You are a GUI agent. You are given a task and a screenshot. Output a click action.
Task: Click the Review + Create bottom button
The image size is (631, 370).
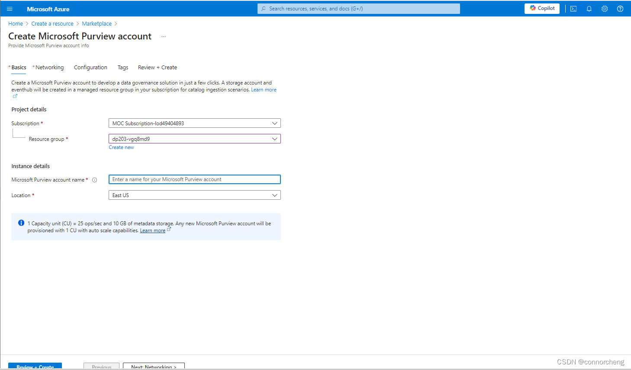(35, 366)
